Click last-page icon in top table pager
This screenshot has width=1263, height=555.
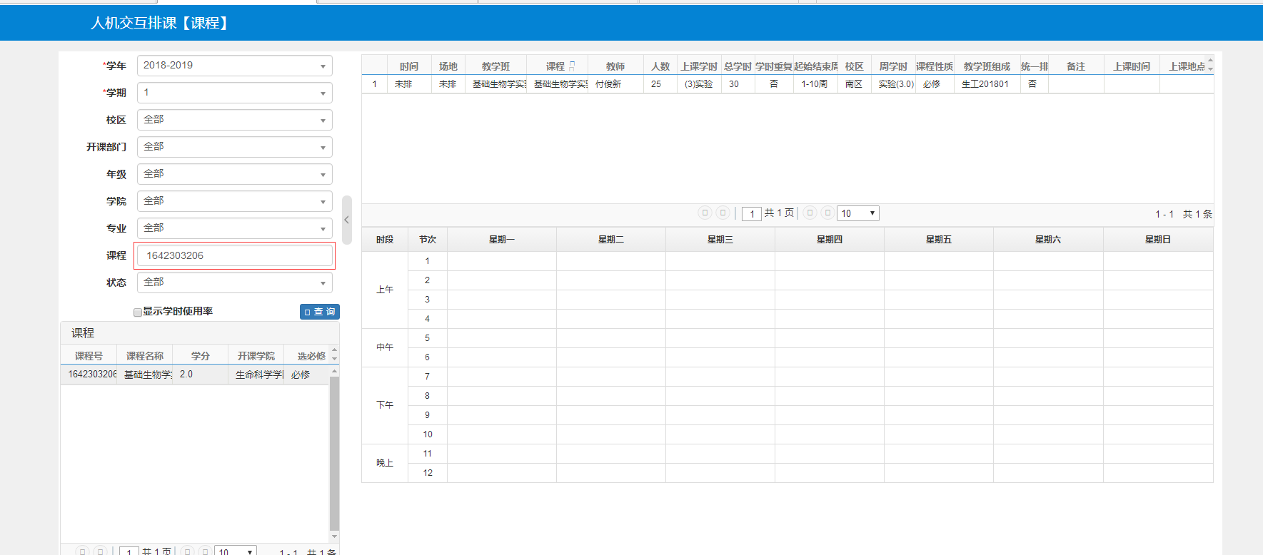[x=827, y=213]
